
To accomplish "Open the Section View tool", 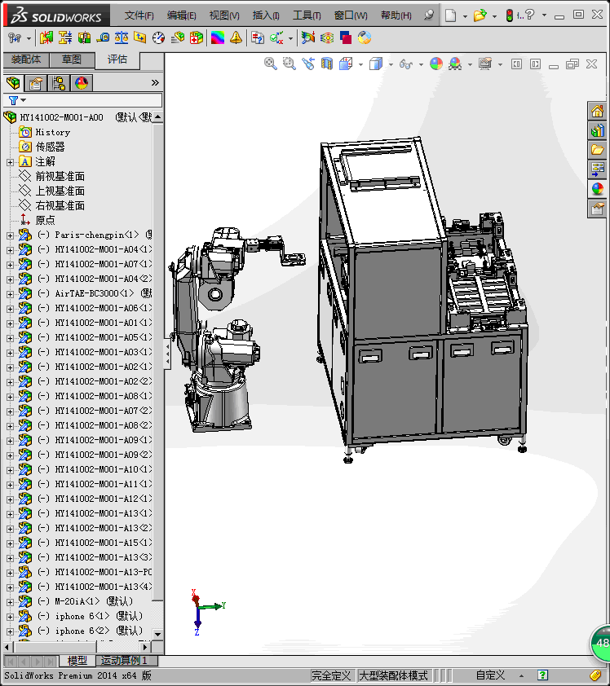I will coord(327,64).
